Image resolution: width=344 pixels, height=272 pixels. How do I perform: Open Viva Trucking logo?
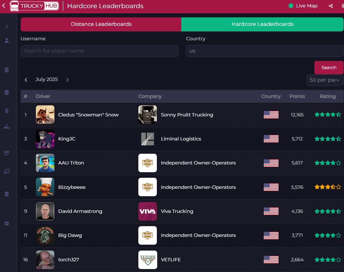point(148,211)
